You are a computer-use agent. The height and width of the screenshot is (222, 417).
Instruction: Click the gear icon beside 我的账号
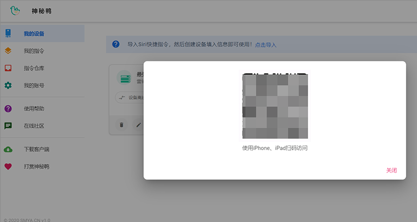(8, 85)
